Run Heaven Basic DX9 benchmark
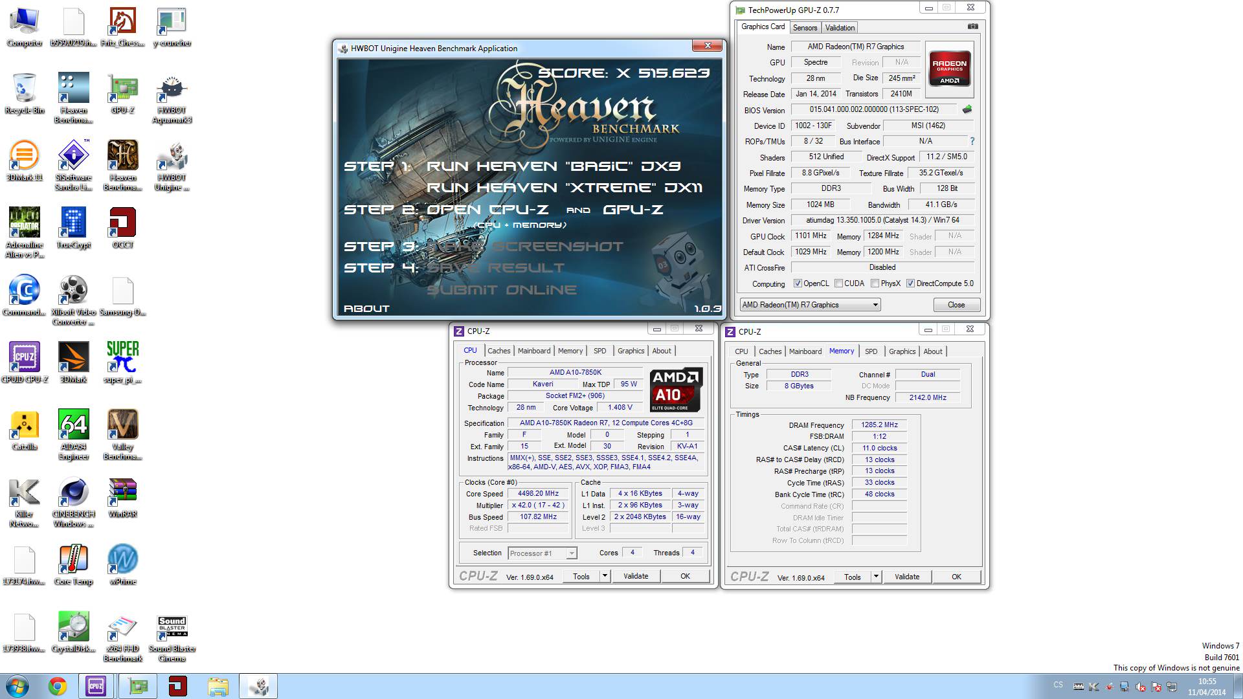Viewport: 1243px width, 699px height. click(x=554, y=166)
